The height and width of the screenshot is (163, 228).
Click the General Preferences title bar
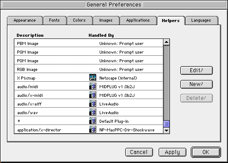click(x=114, y=5)
